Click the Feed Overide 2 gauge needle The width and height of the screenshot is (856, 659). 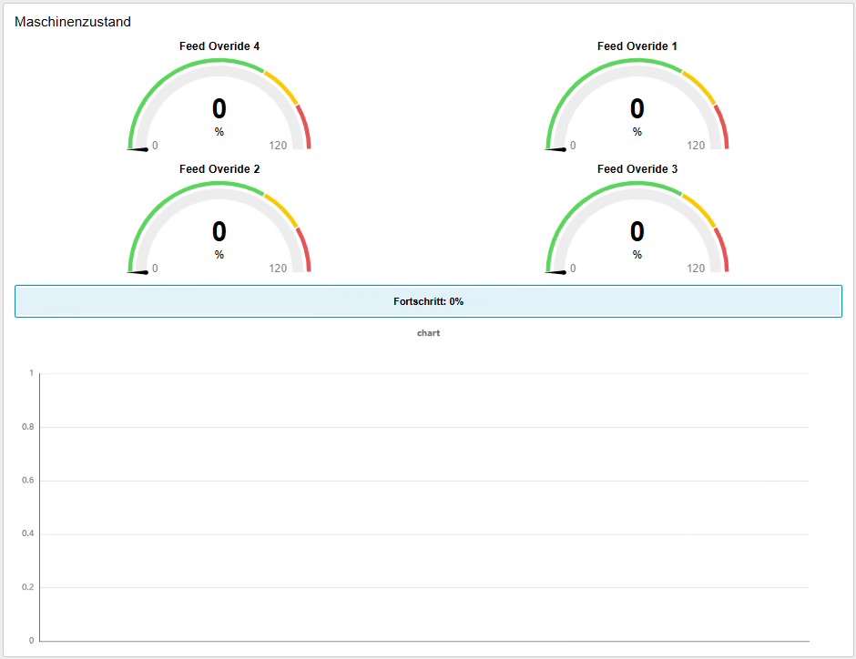[x=138, y=272]
